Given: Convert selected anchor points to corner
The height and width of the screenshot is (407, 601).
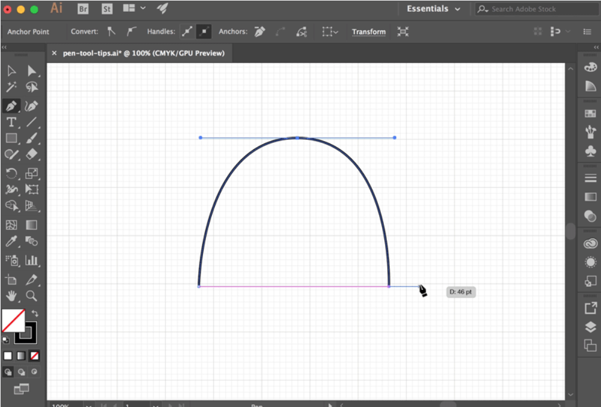Looking at the screenshot, I should (111, 32).
